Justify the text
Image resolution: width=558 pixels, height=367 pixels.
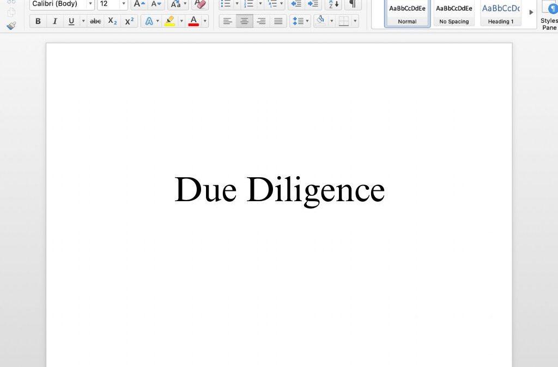[x=278, y=21]
